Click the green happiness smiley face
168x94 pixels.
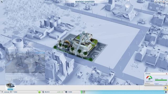coord(39,92)
